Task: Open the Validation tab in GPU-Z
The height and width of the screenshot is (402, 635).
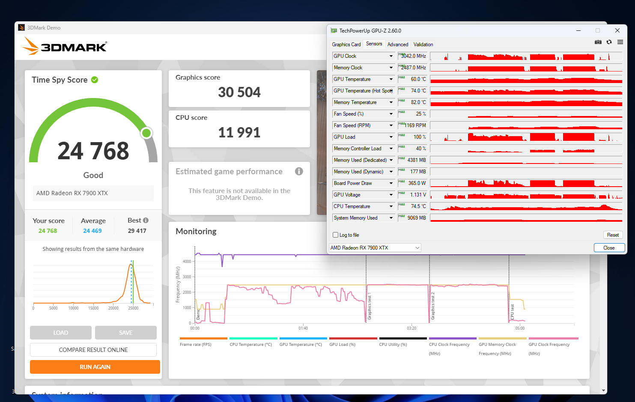Action: [423, 45]
